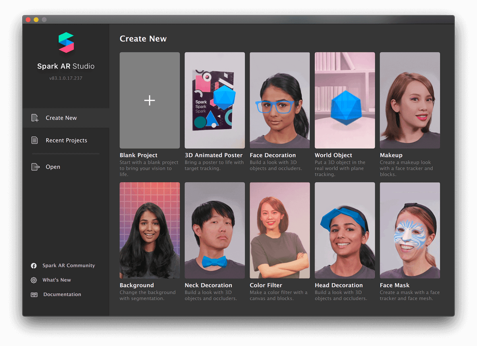Click the plus icon on Blank Project

pos(149,101)
